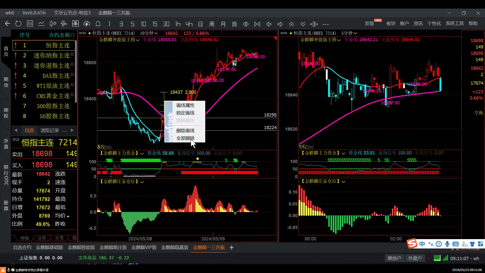485x273 pixels.
Task: Expand left 金麒麟主力资金 indicator dropdown
Action: (x=142, y=153)
